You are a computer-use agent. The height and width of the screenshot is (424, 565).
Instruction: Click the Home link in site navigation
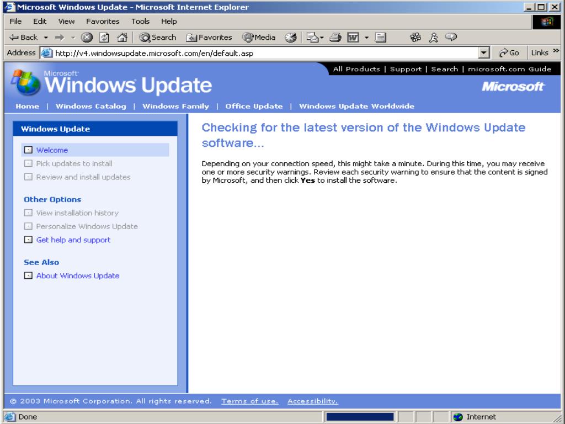(x=28, y=106)
